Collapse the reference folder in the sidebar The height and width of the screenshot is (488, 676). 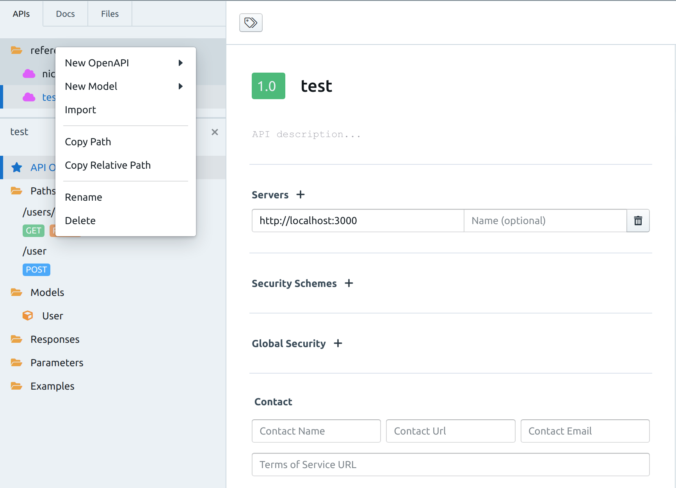pyautogui.click(x=16, y=50)
